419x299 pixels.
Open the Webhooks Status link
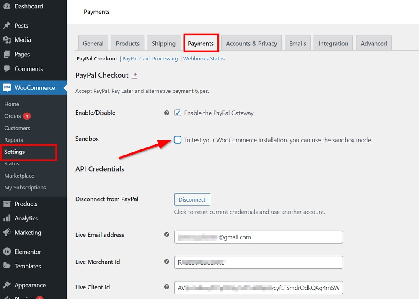pos(204,58)
